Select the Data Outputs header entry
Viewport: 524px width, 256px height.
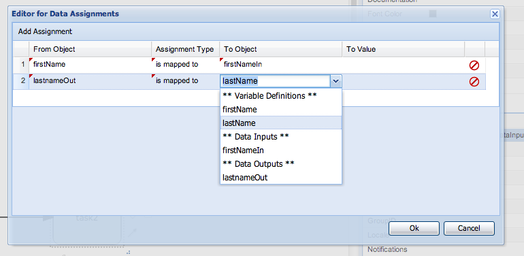pyautogui.click(x=280, y=164)
